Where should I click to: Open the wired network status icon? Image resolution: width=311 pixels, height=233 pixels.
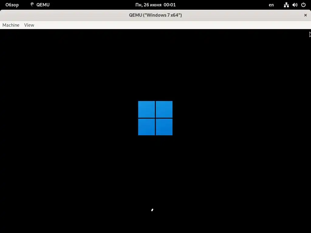point(286,5)
